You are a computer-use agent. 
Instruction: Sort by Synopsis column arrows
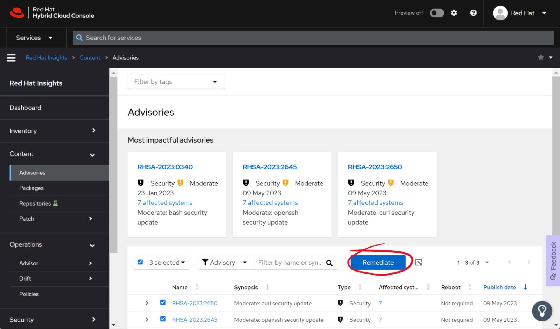point(267,287)
